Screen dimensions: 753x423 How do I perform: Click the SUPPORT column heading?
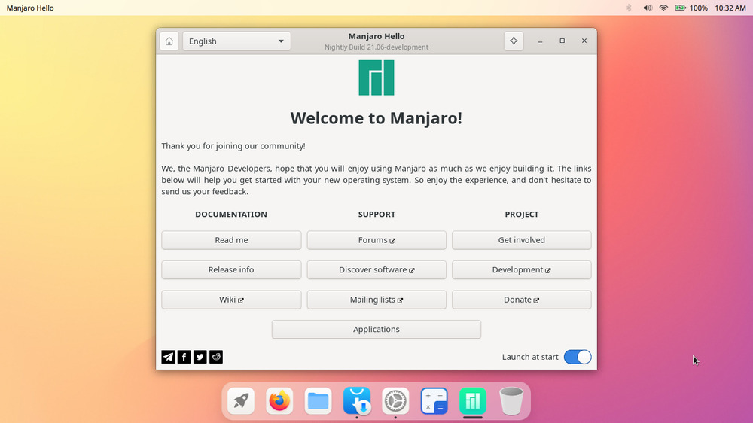376,215
